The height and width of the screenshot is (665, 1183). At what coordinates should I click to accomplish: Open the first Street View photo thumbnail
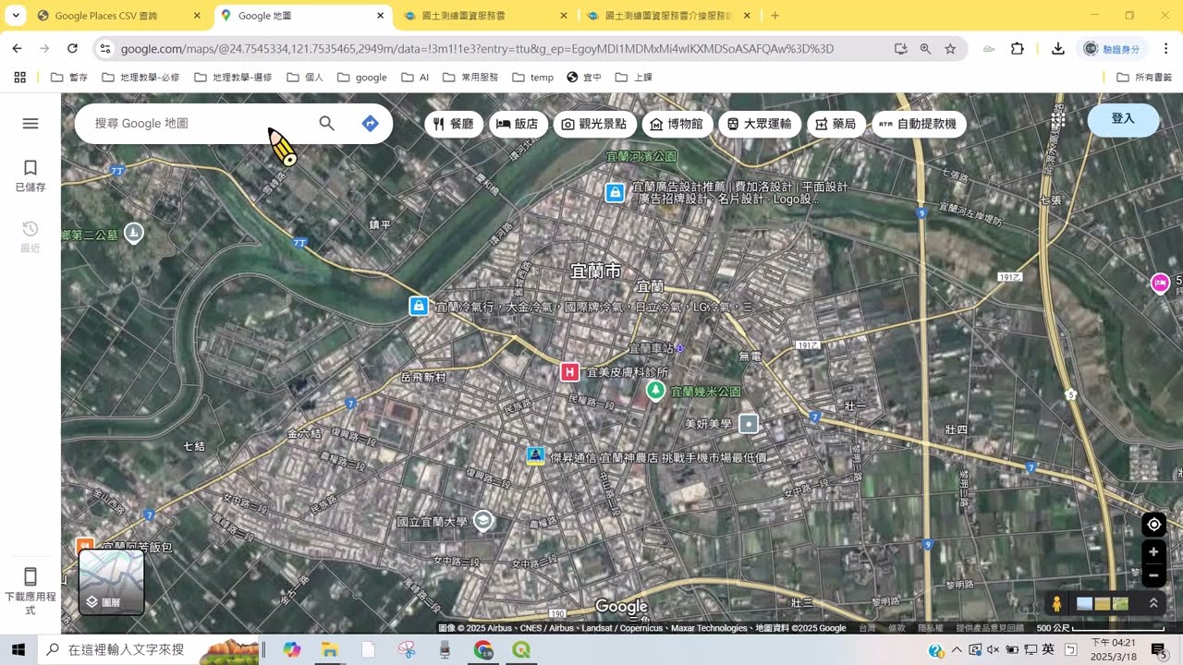1085,604
